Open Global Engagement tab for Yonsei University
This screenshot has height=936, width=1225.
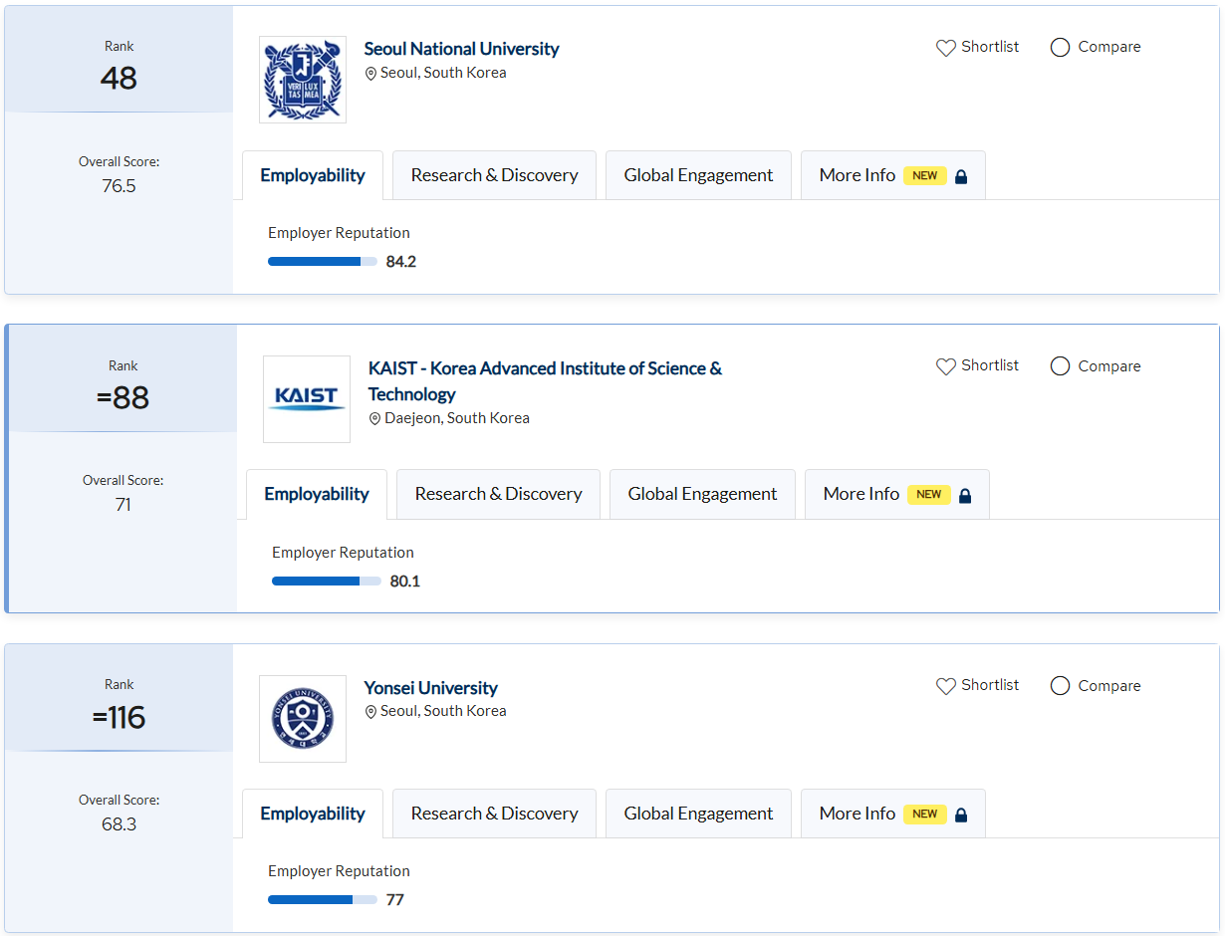click(698, 814)
